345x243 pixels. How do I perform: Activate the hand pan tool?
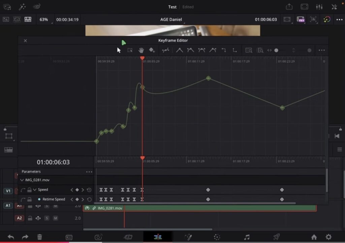click(141, 50)
